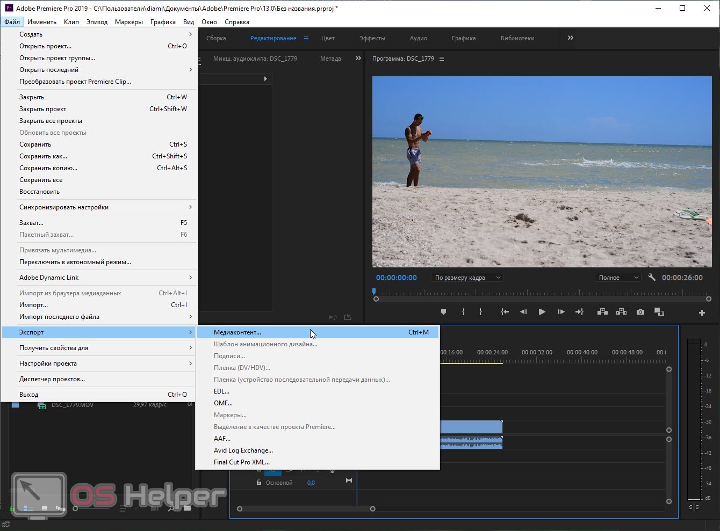Viewport: 720px width, 531px height.
Task: Expand Синхронизировать настройки submenu
Action: 99,207
